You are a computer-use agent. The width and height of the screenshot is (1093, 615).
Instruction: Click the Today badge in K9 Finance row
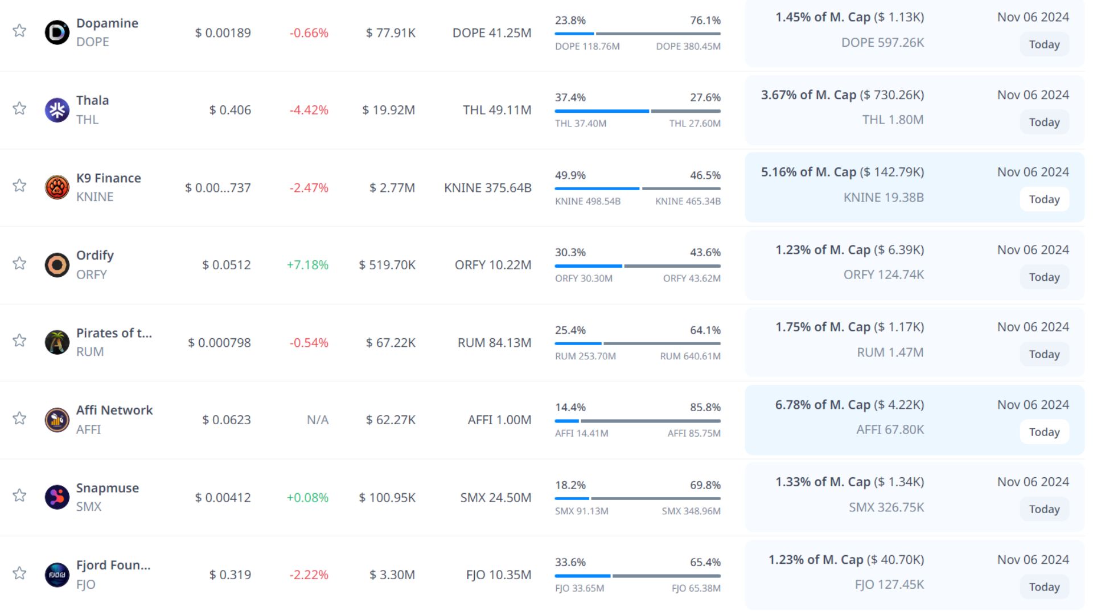[1044, 199]
